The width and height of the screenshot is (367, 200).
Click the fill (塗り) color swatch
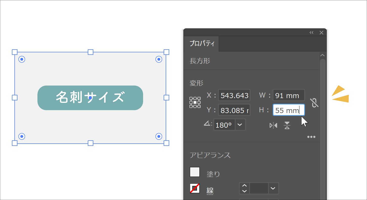[195, 172]
